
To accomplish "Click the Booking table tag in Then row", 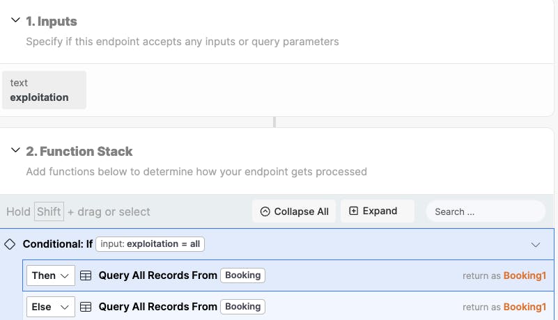I will (242, 275).
